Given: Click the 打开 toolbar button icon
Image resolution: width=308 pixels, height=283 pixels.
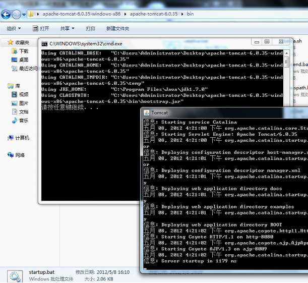Looking at the screenshot, I should coord(35,29).
